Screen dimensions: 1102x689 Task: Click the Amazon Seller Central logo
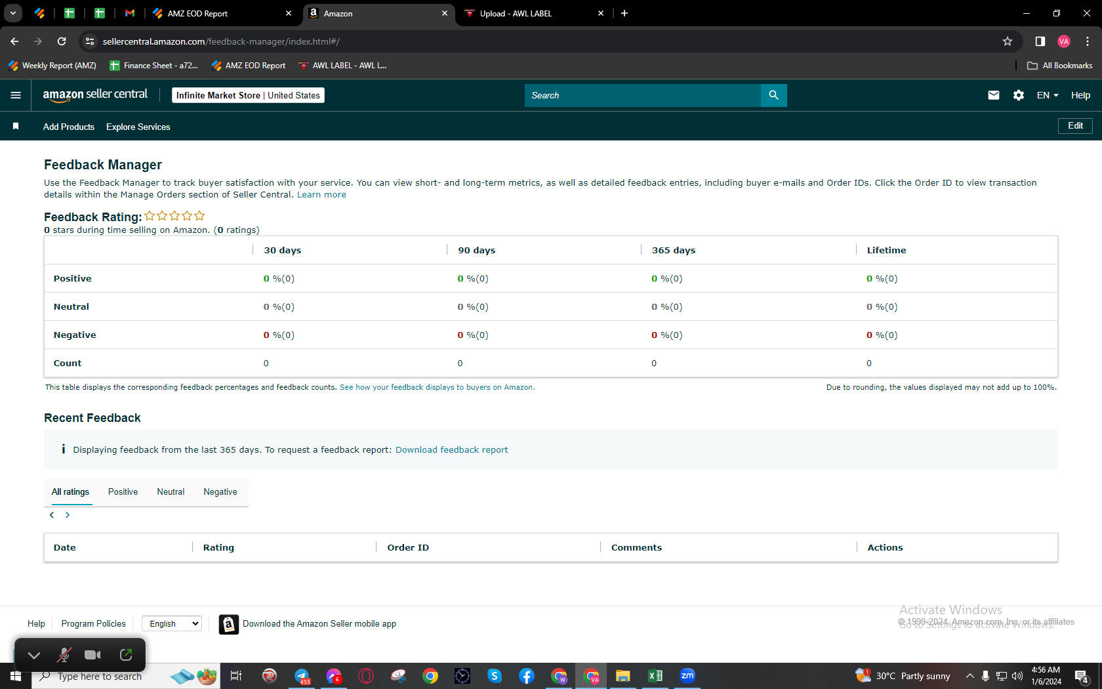point(96,95)
